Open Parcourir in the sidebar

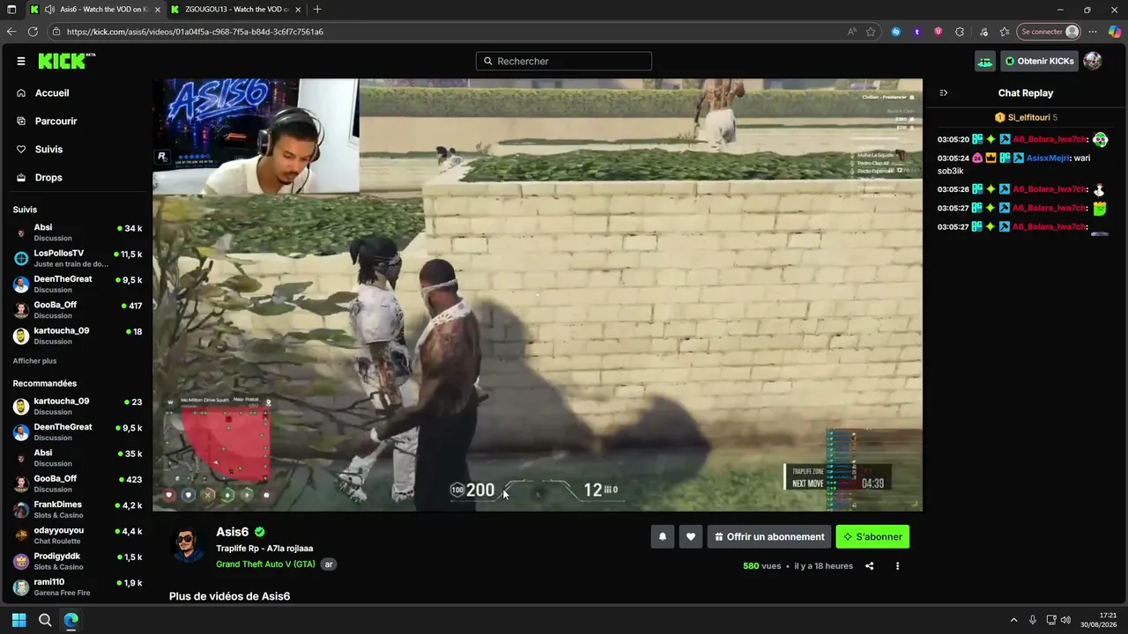[x=56, y=122]
